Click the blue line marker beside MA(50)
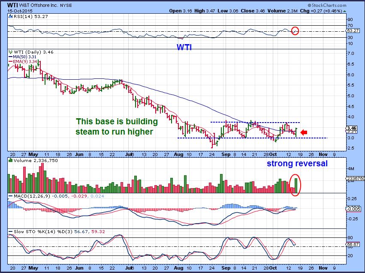 pyautogui.click(x=10, y=57)
